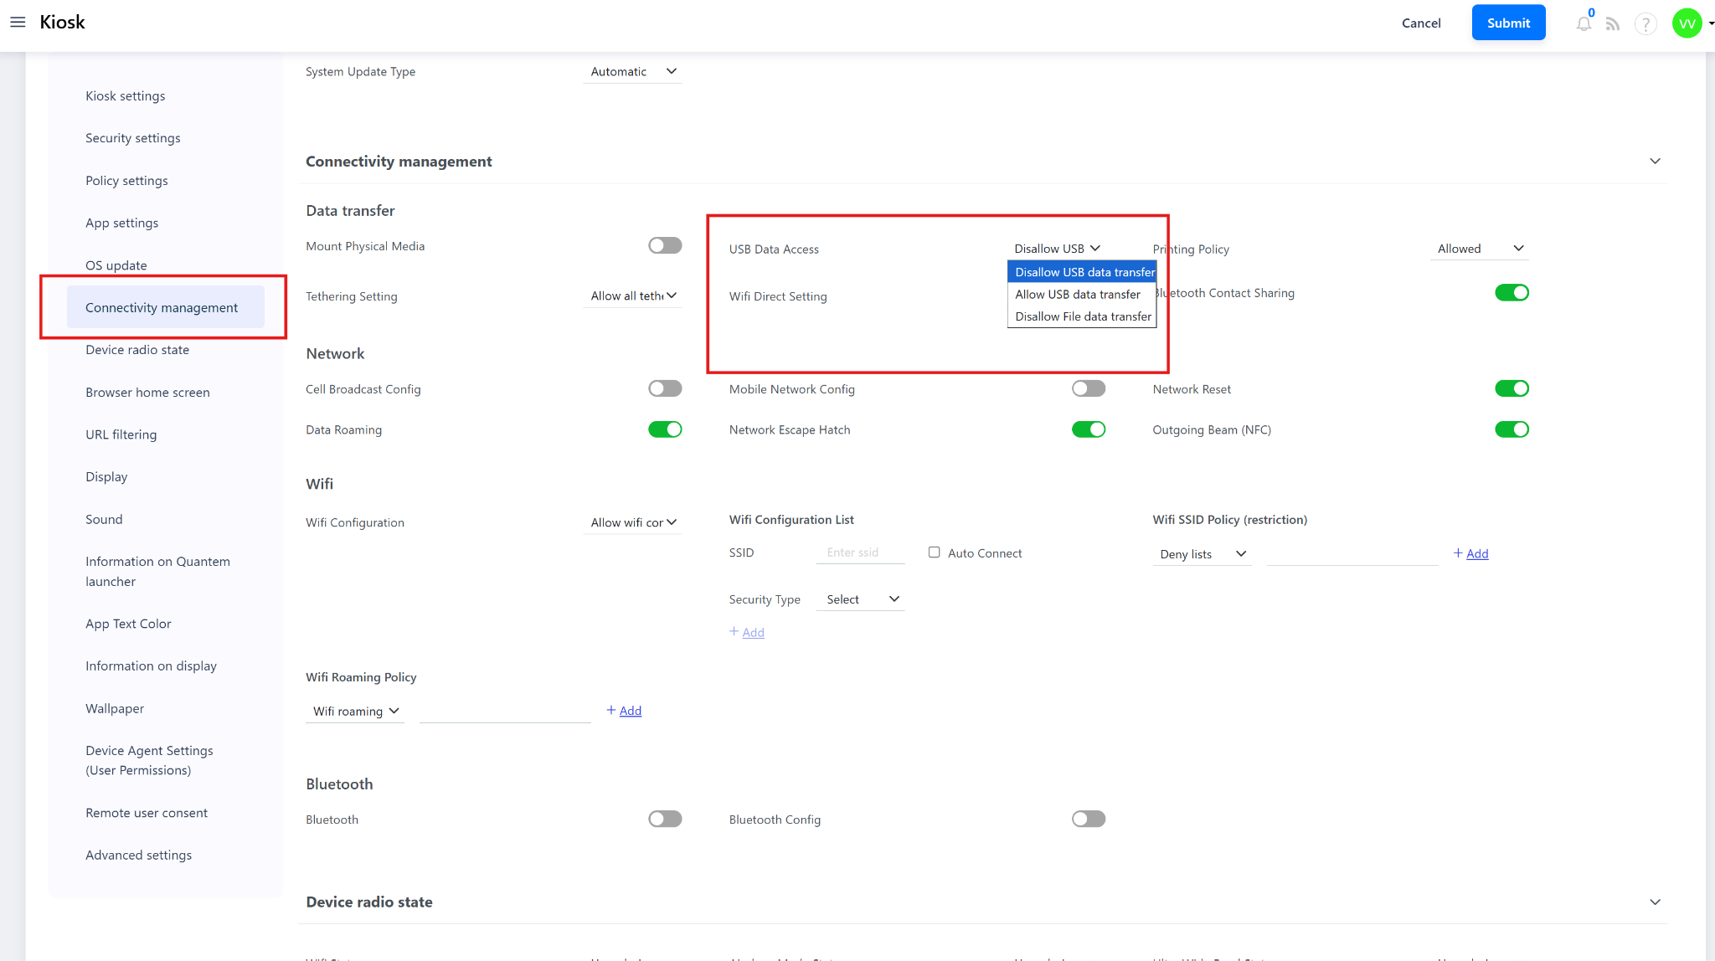Click the Cancel button
This screenshot has width=1715, height=961.
point(1421,23)
